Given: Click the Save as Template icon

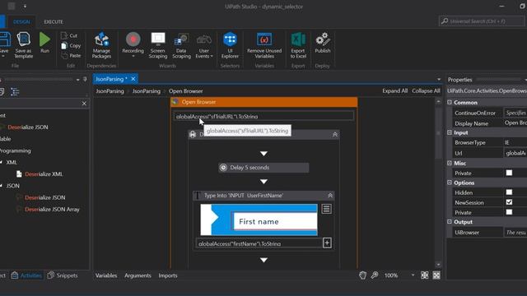Looking at the screenshot, I should (24, 45).
